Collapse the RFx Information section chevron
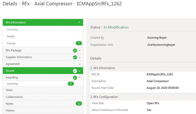 coord(79,22)
